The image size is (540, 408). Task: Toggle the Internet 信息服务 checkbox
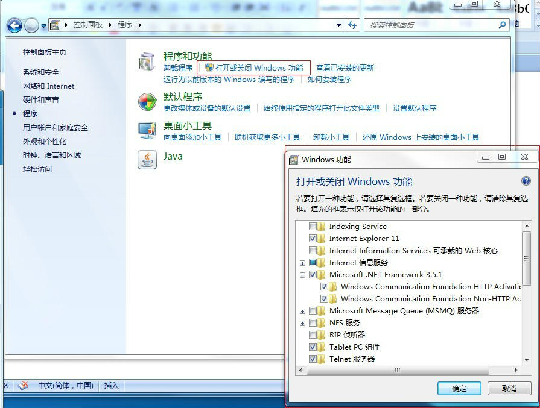tap(313, 263)
